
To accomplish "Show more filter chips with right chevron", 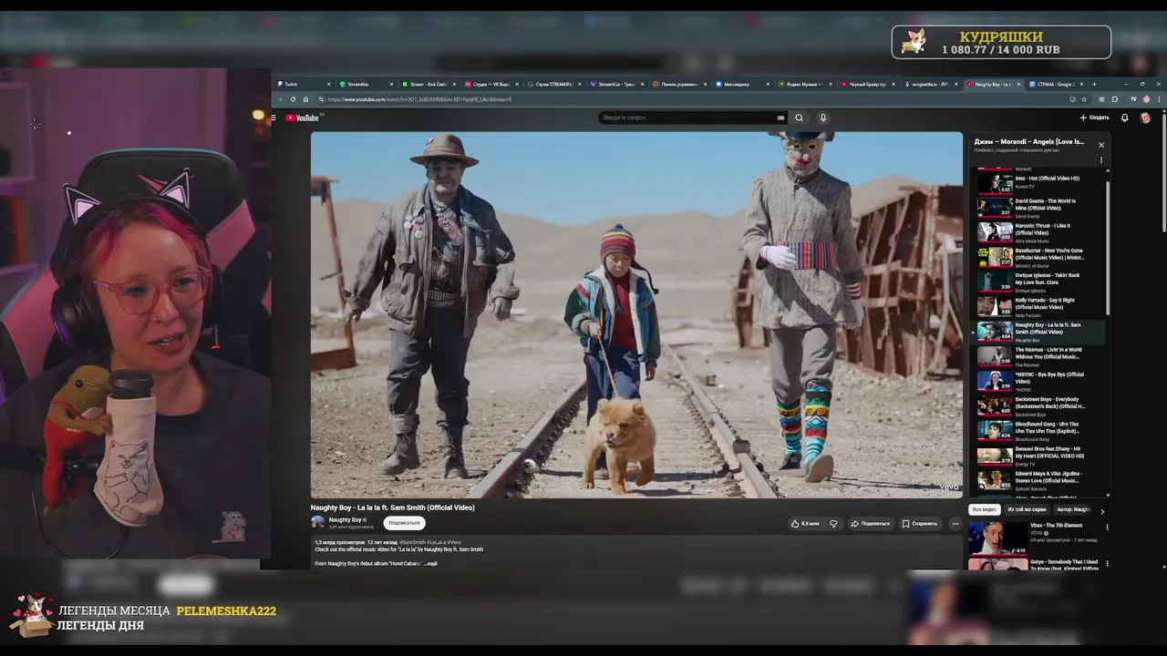I will click(1101, 510).
